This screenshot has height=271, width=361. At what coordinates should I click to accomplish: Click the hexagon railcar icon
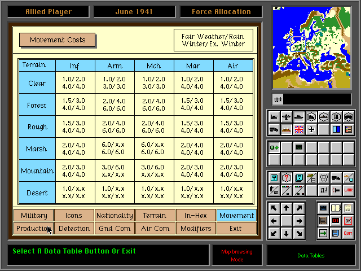tap(349, 117)
